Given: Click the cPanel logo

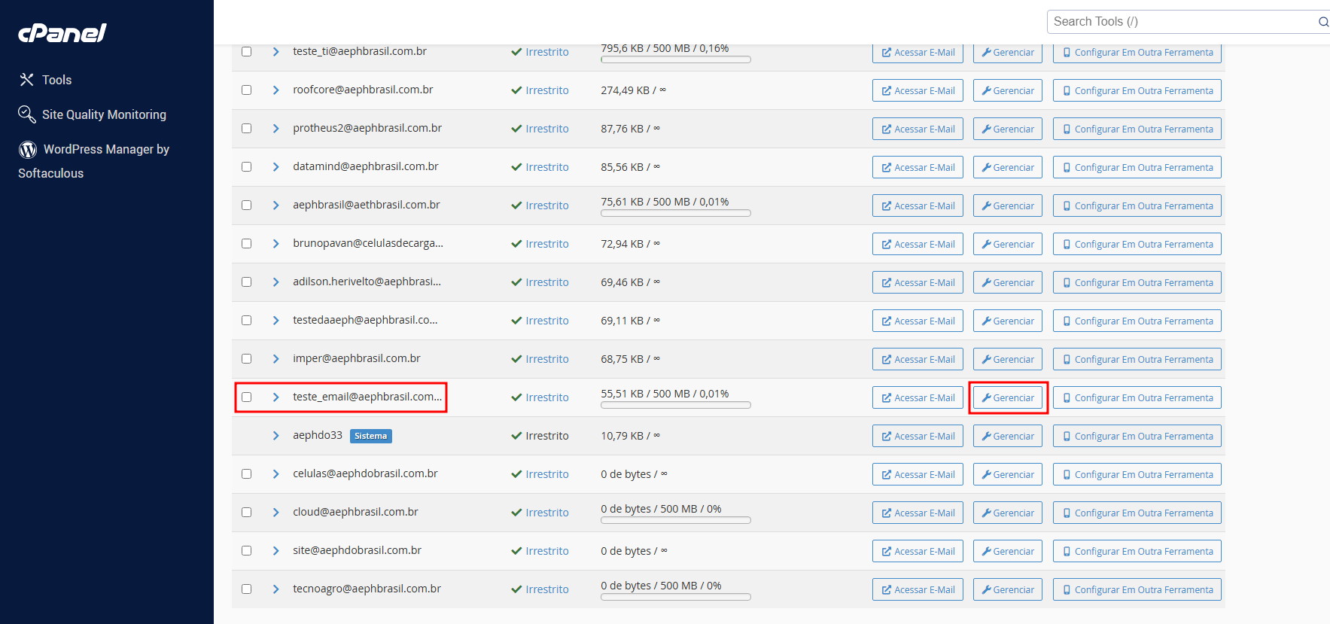Looking at the screenshot, I should (x=62, y=33).
